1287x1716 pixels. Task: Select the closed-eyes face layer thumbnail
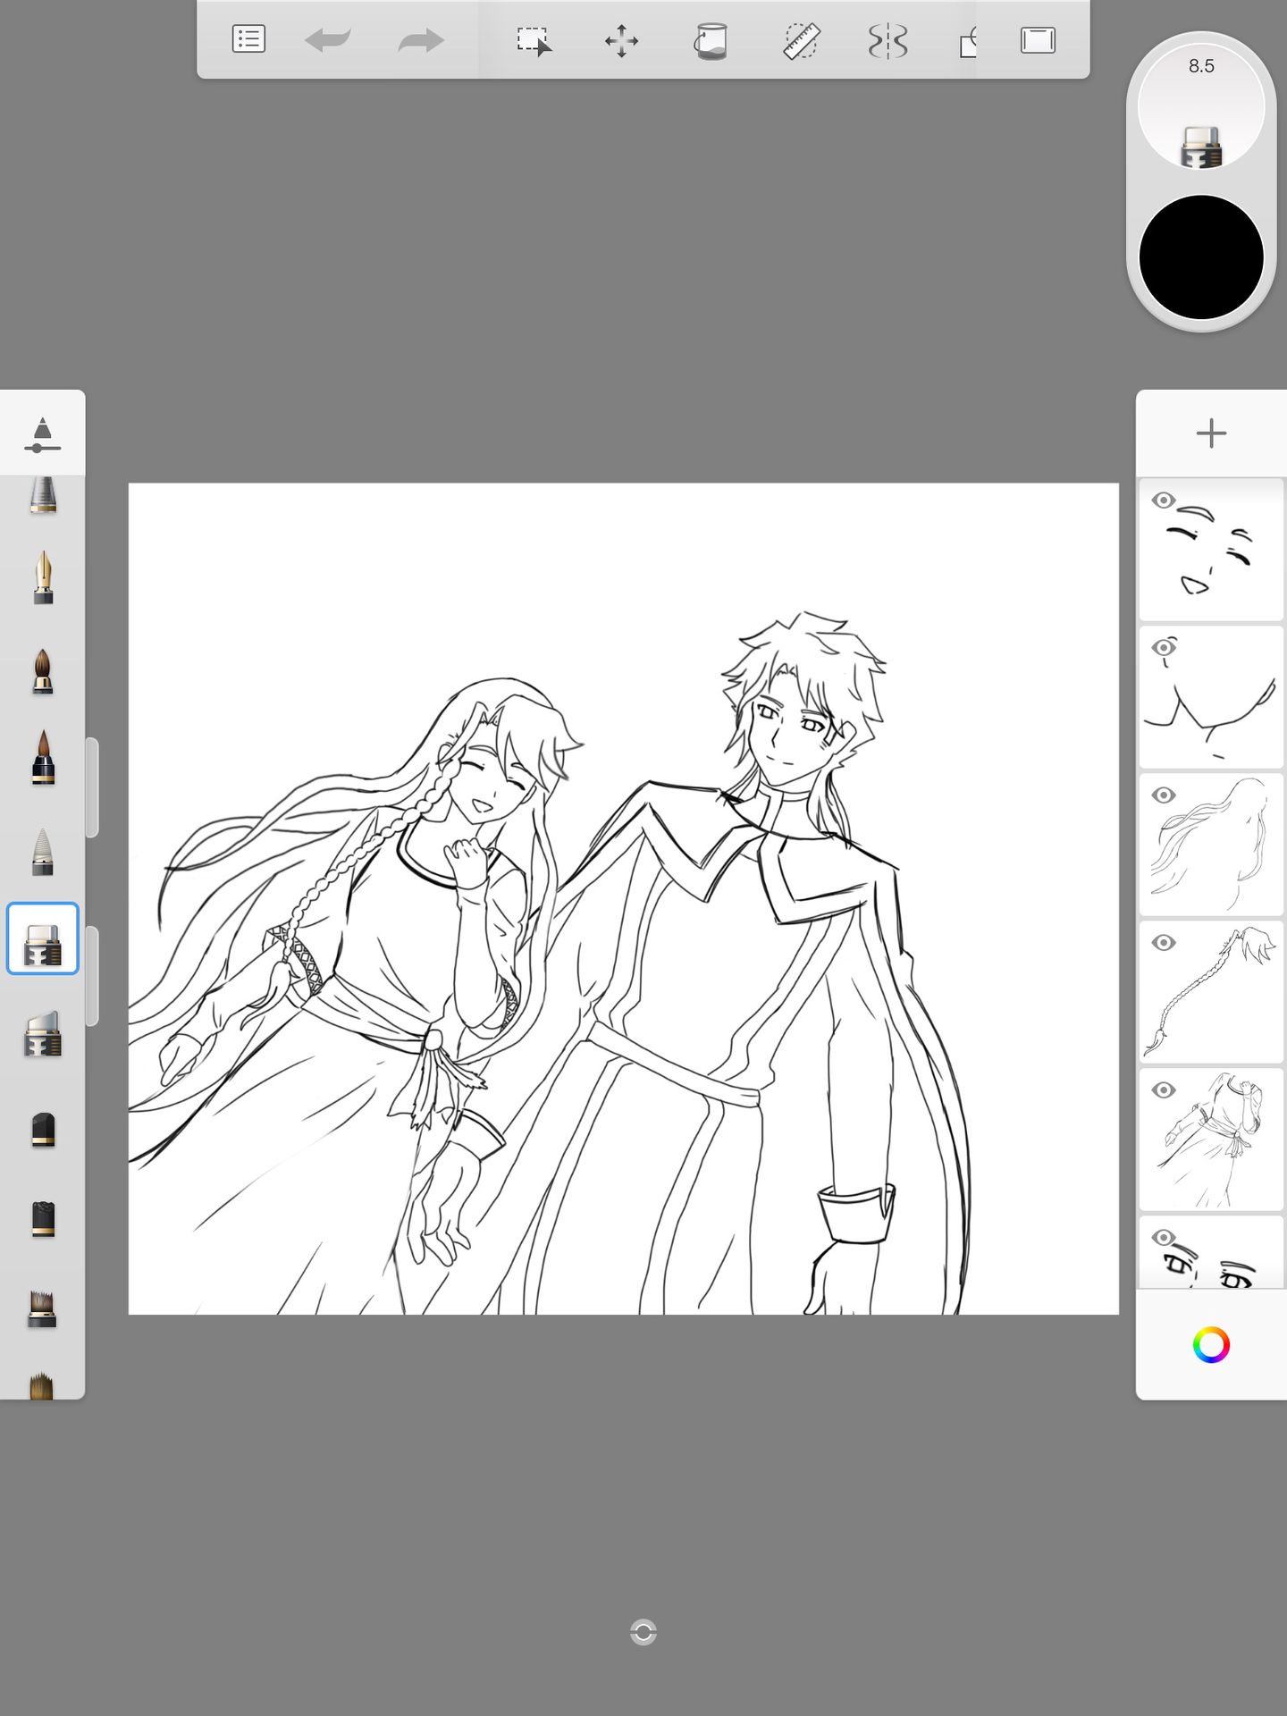pyautogui.click(x=1211, y=550)
